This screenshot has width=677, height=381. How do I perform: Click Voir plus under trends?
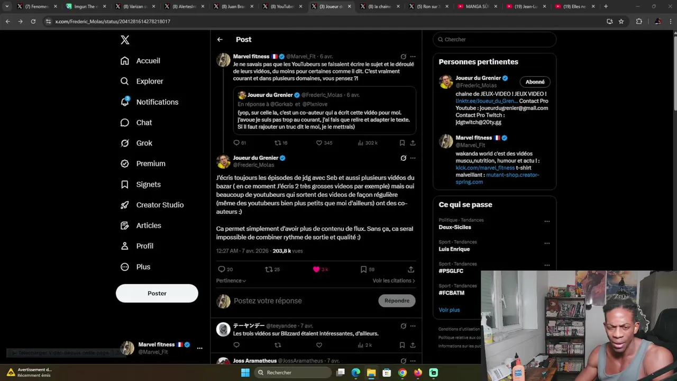point(449,310)
